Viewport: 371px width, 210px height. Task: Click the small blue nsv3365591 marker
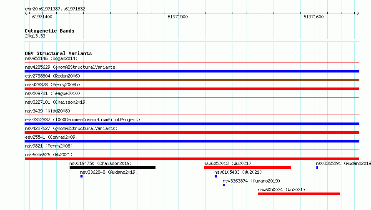317,167
